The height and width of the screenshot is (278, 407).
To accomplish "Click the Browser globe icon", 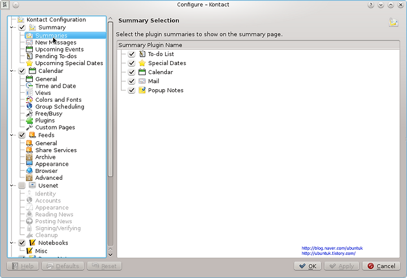I will pyautogui.click(x=29, y=171).
